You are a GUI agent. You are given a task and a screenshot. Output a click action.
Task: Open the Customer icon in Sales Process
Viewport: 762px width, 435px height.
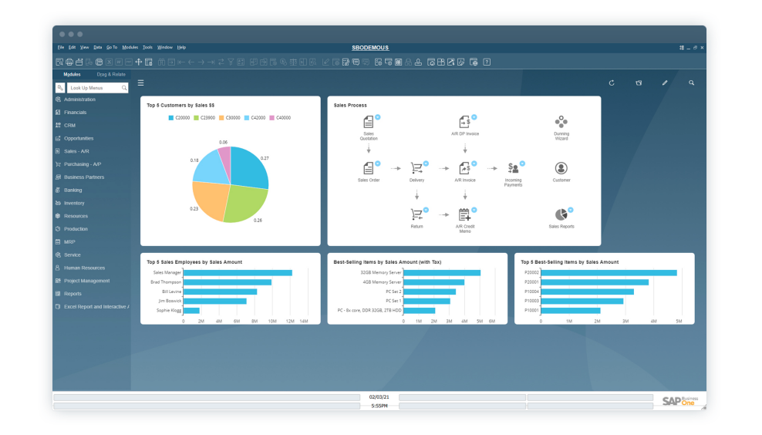(x=561, y=168)
